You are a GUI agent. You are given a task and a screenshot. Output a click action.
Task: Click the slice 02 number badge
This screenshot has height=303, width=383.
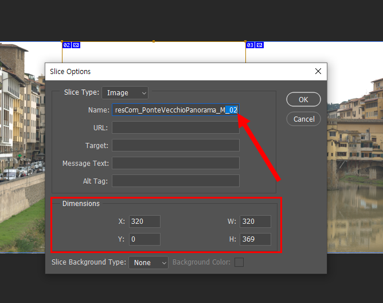(x=67, y=45)
